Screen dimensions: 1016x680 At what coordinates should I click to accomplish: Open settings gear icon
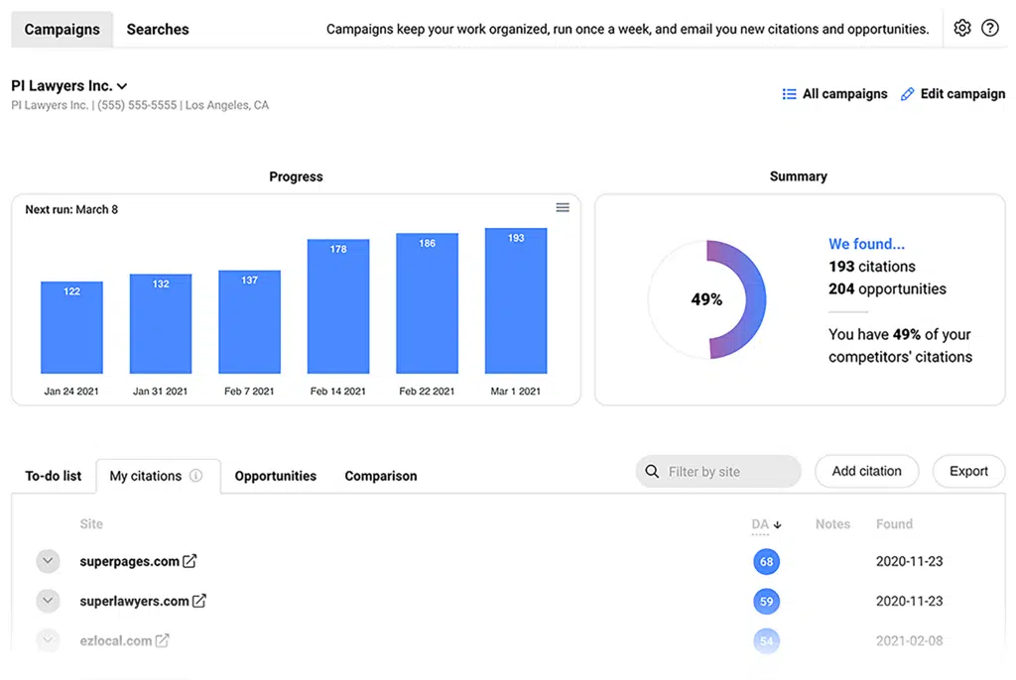click(961, 28)
